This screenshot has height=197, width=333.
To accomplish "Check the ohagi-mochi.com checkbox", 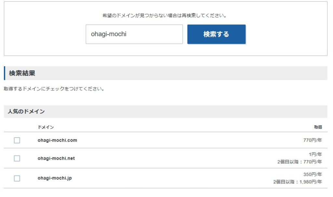I will pyautogui.click(x=17, y=140).
